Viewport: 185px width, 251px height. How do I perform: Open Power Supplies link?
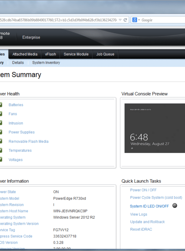tap(22, 132)
